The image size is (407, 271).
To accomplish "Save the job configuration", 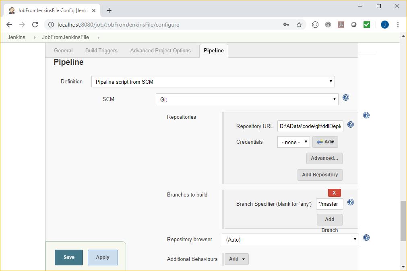I will [69, 257].
